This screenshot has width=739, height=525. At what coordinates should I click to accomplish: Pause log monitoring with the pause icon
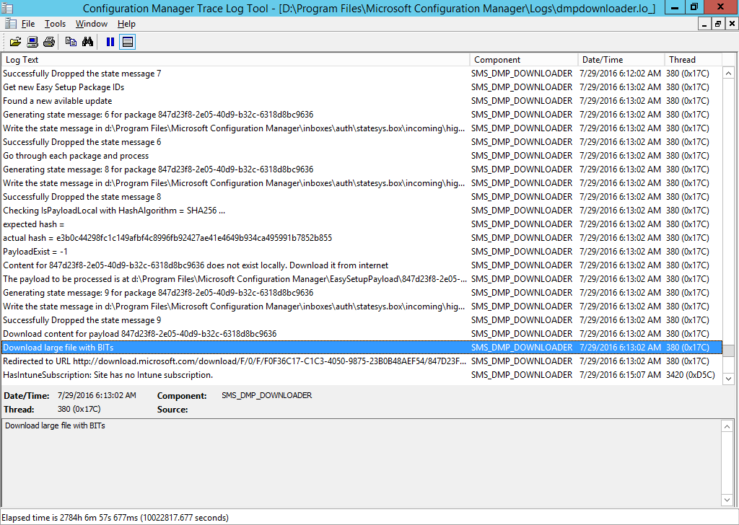110,42
